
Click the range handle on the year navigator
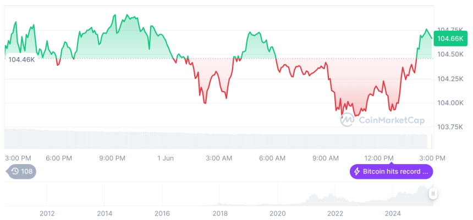click(x=433, y=194)
